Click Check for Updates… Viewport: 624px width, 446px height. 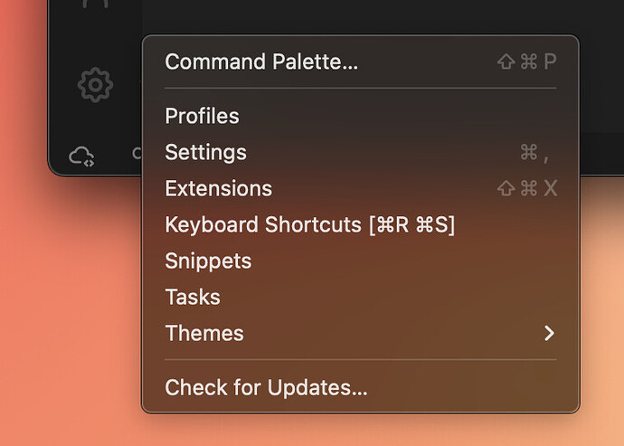tap(361, 387)
